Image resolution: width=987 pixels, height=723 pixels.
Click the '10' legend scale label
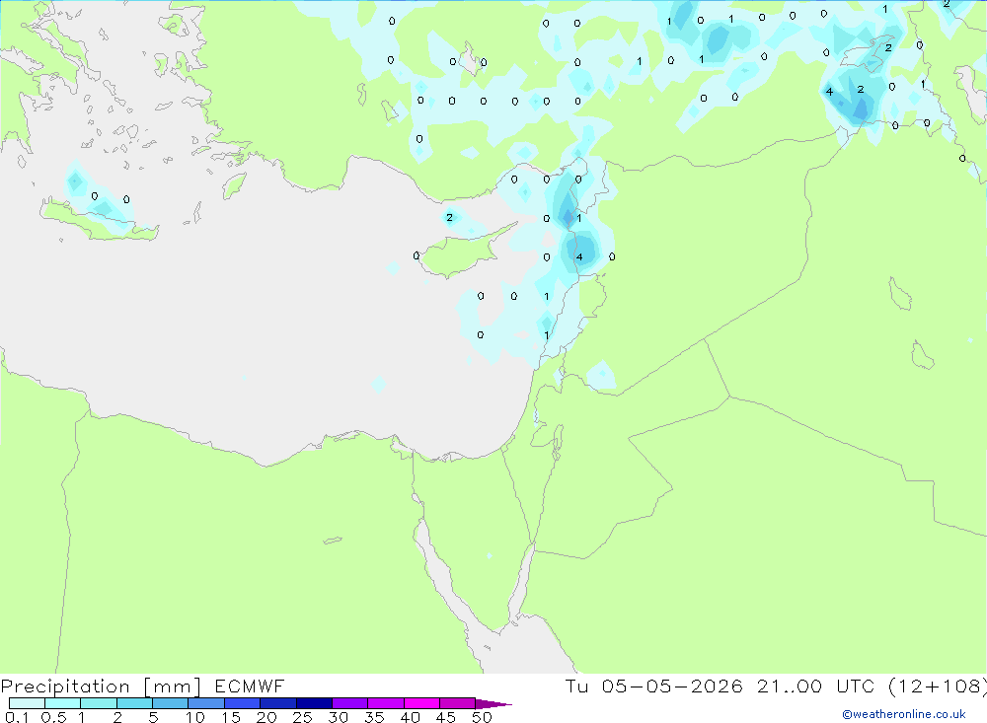[x=194, y=717]
